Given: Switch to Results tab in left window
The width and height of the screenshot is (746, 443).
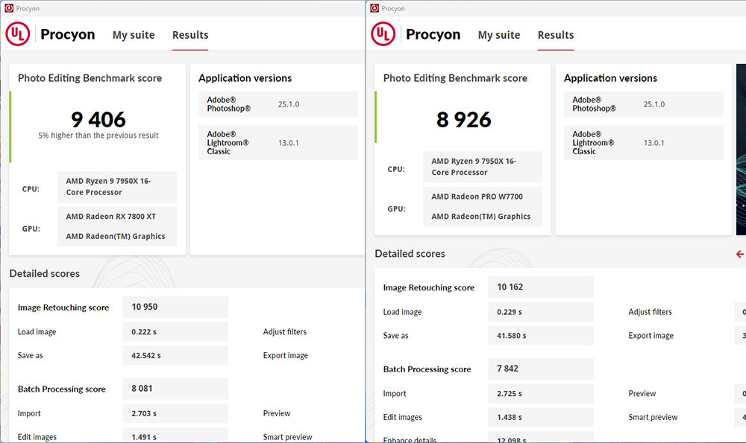Looking at the screenshot, I should coord(190,35).
